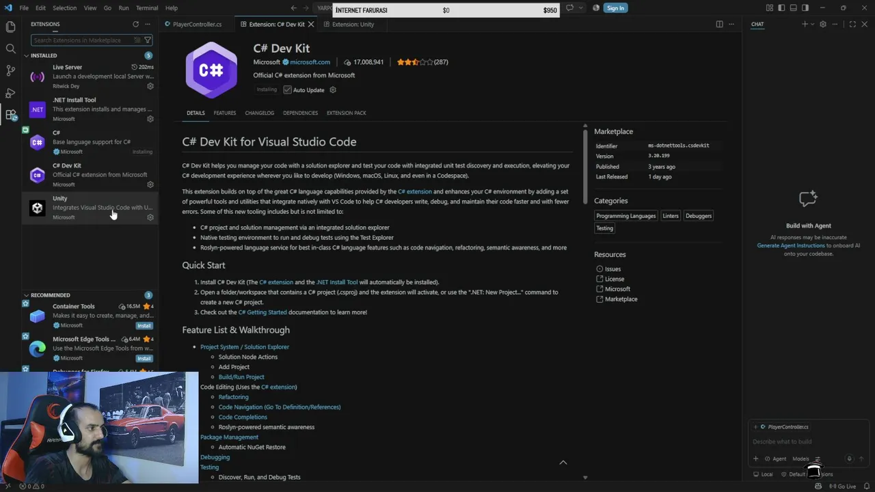Open the Changelog tab

click(260, 113)
